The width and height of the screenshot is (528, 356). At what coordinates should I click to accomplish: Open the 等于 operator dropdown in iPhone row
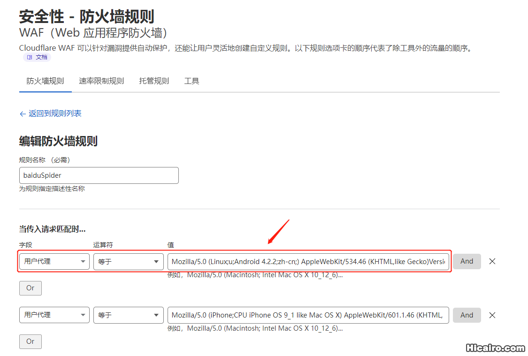(128, 315)
